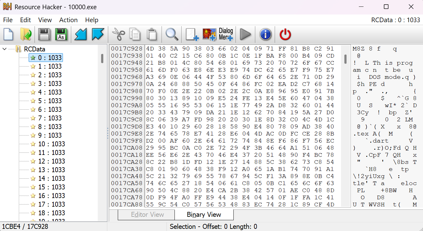
Task: Open the Action menu
Action: 68,20
